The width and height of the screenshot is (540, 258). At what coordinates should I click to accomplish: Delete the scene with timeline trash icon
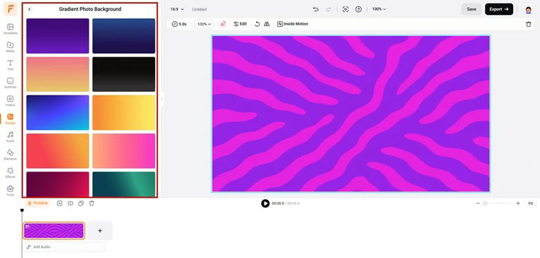pyautogui.click(x=91, y=203)
